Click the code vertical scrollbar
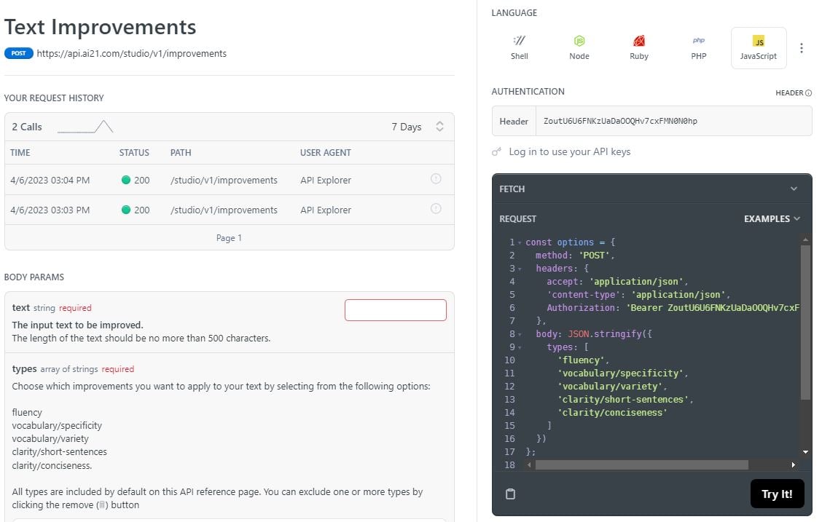Image resolution: width=822 pixels, height=522 pixels. [x=805, y=320]
